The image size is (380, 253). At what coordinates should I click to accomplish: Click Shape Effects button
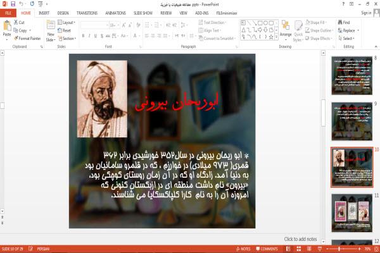(318, 38)
